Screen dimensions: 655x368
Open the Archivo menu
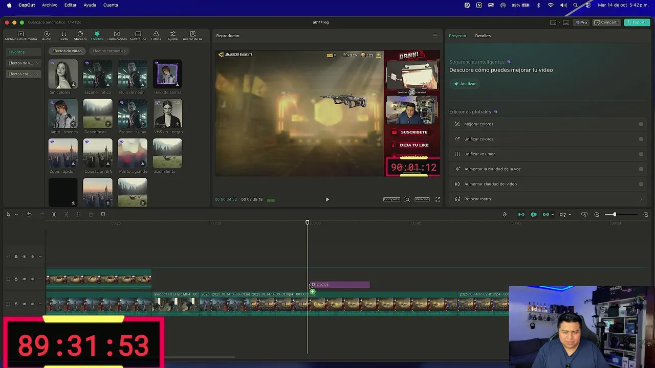[50, 5]
